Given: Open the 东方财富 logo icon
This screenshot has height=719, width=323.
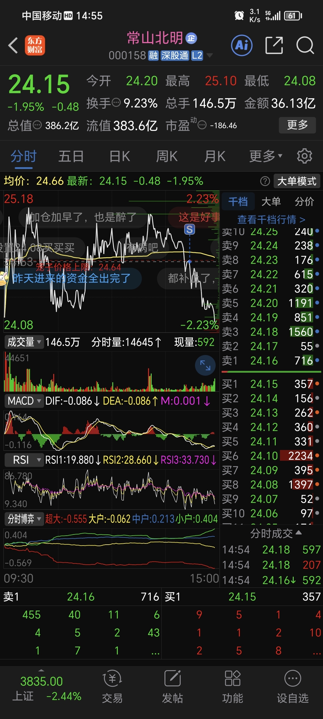Looking at the screenshot, I should [x=35, y=46].
